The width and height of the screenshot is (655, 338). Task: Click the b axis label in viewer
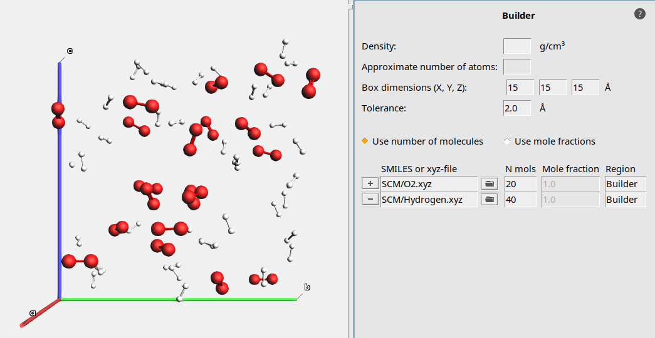307,287
